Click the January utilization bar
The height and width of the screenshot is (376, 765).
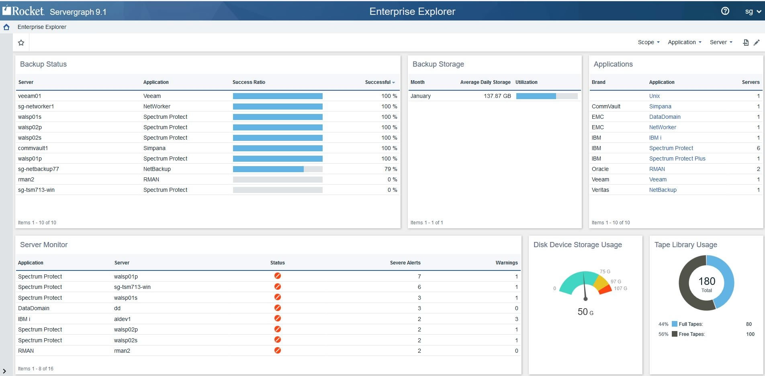(547, 96)
